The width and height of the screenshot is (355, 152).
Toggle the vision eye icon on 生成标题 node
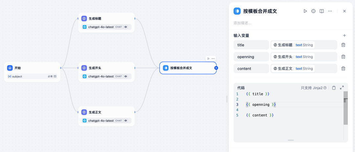pyautogui.click(x=126, y=27)
